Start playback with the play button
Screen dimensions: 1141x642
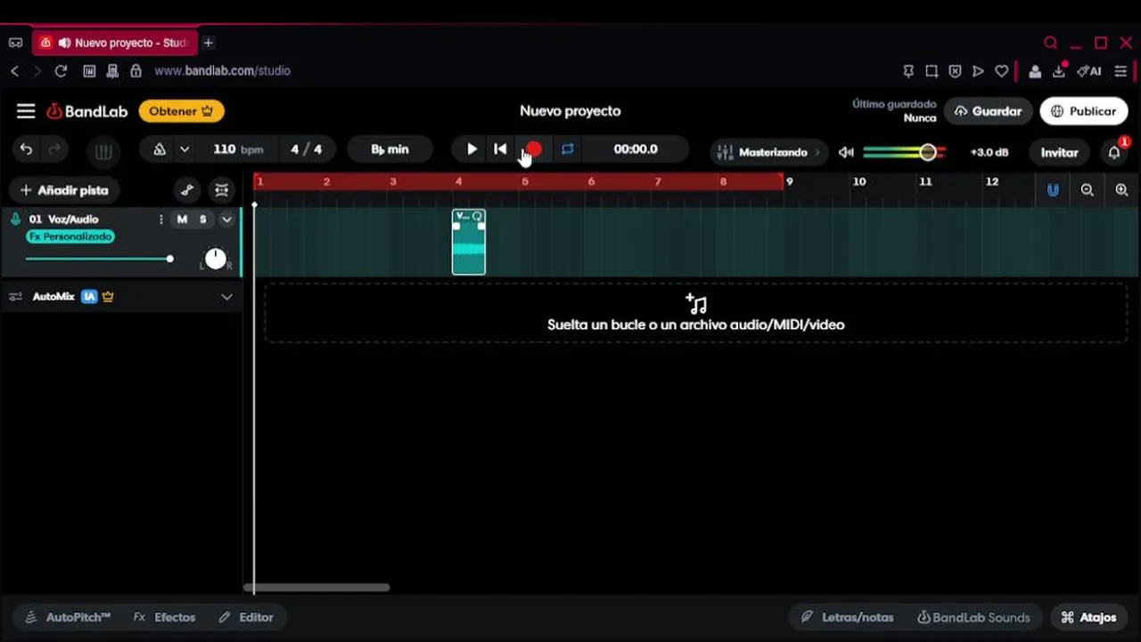coord(472,150)
